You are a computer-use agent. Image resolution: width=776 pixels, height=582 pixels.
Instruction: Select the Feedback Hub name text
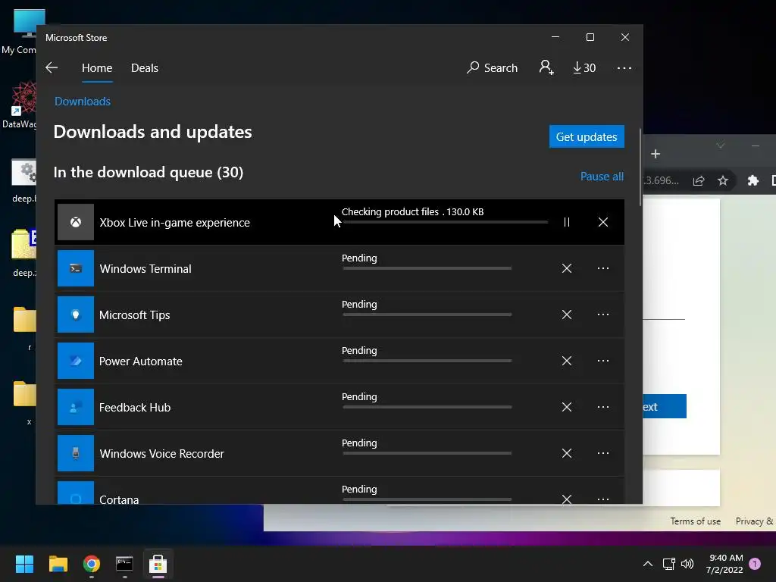pos(135,407)
